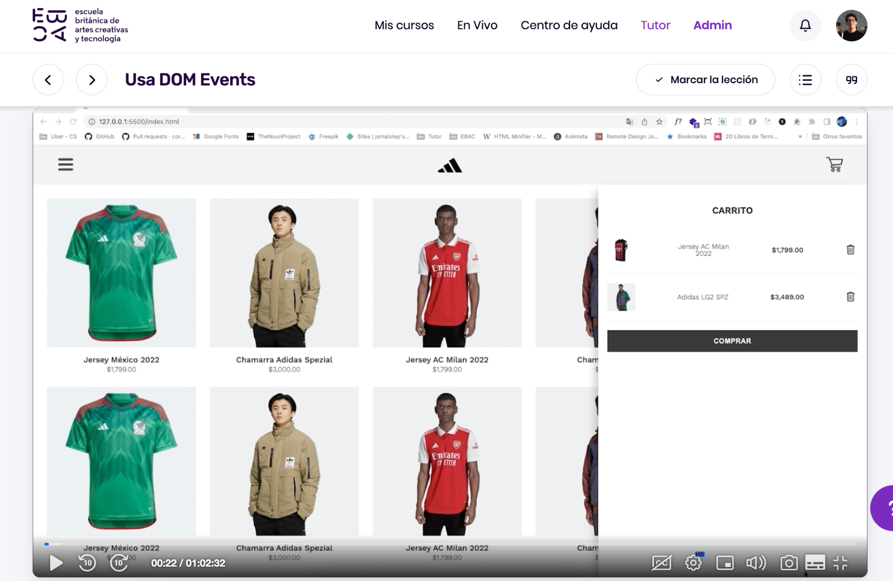Click the Adidas logo
The height and width of the screenshot is (581, 893).
click(x=450, y=166)
